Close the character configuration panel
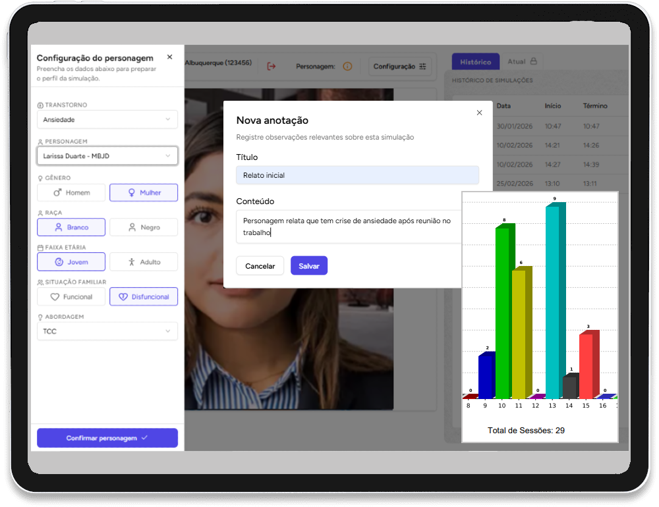659x507 pixels. pyautogui.click(x=169, y=57)
